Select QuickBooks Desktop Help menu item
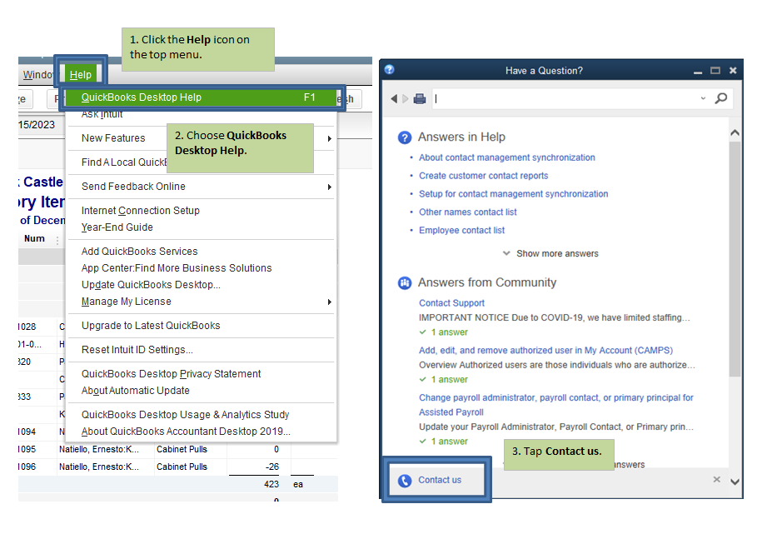762x544 pixels. coord(142,97)
